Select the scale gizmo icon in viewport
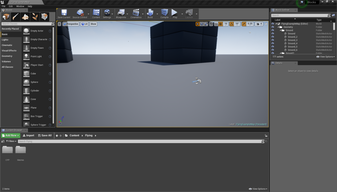337x192 pixels. [206, 24]
